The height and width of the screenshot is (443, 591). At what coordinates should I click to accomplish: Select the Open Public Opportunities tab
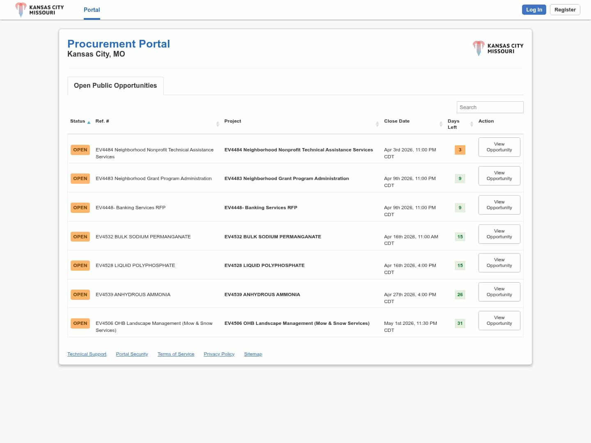click(x=115, y=86)
